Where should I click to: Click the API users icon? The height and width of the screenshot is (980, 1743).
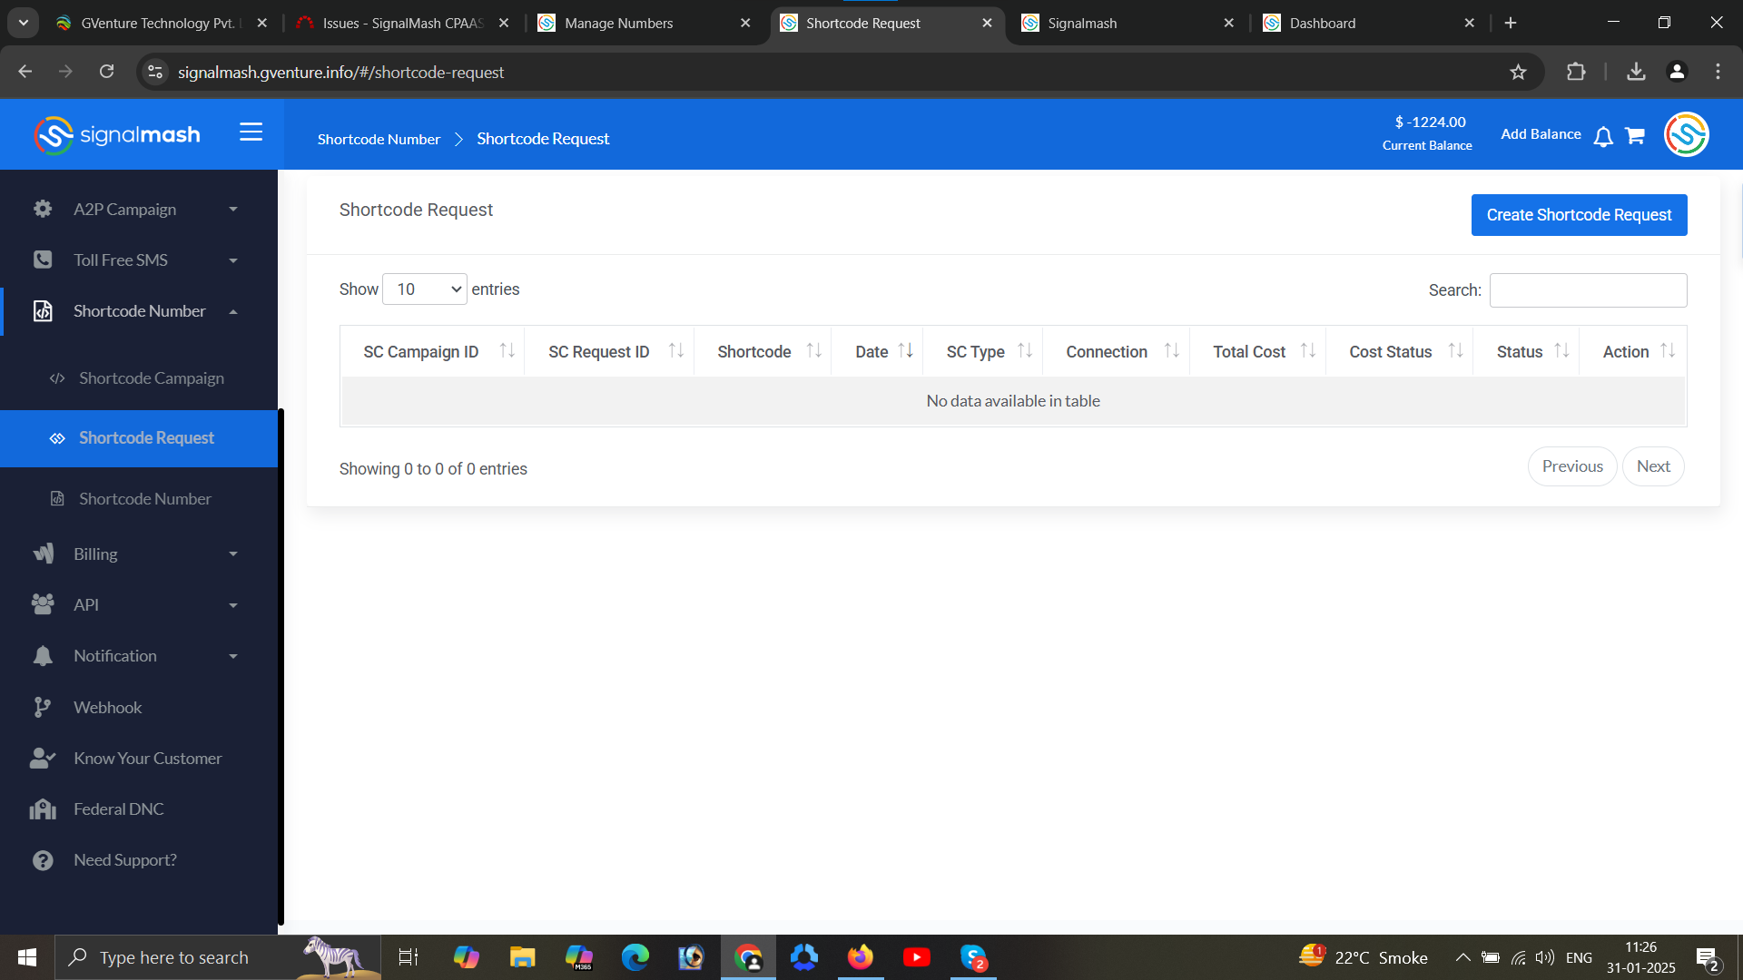[43, 604]
